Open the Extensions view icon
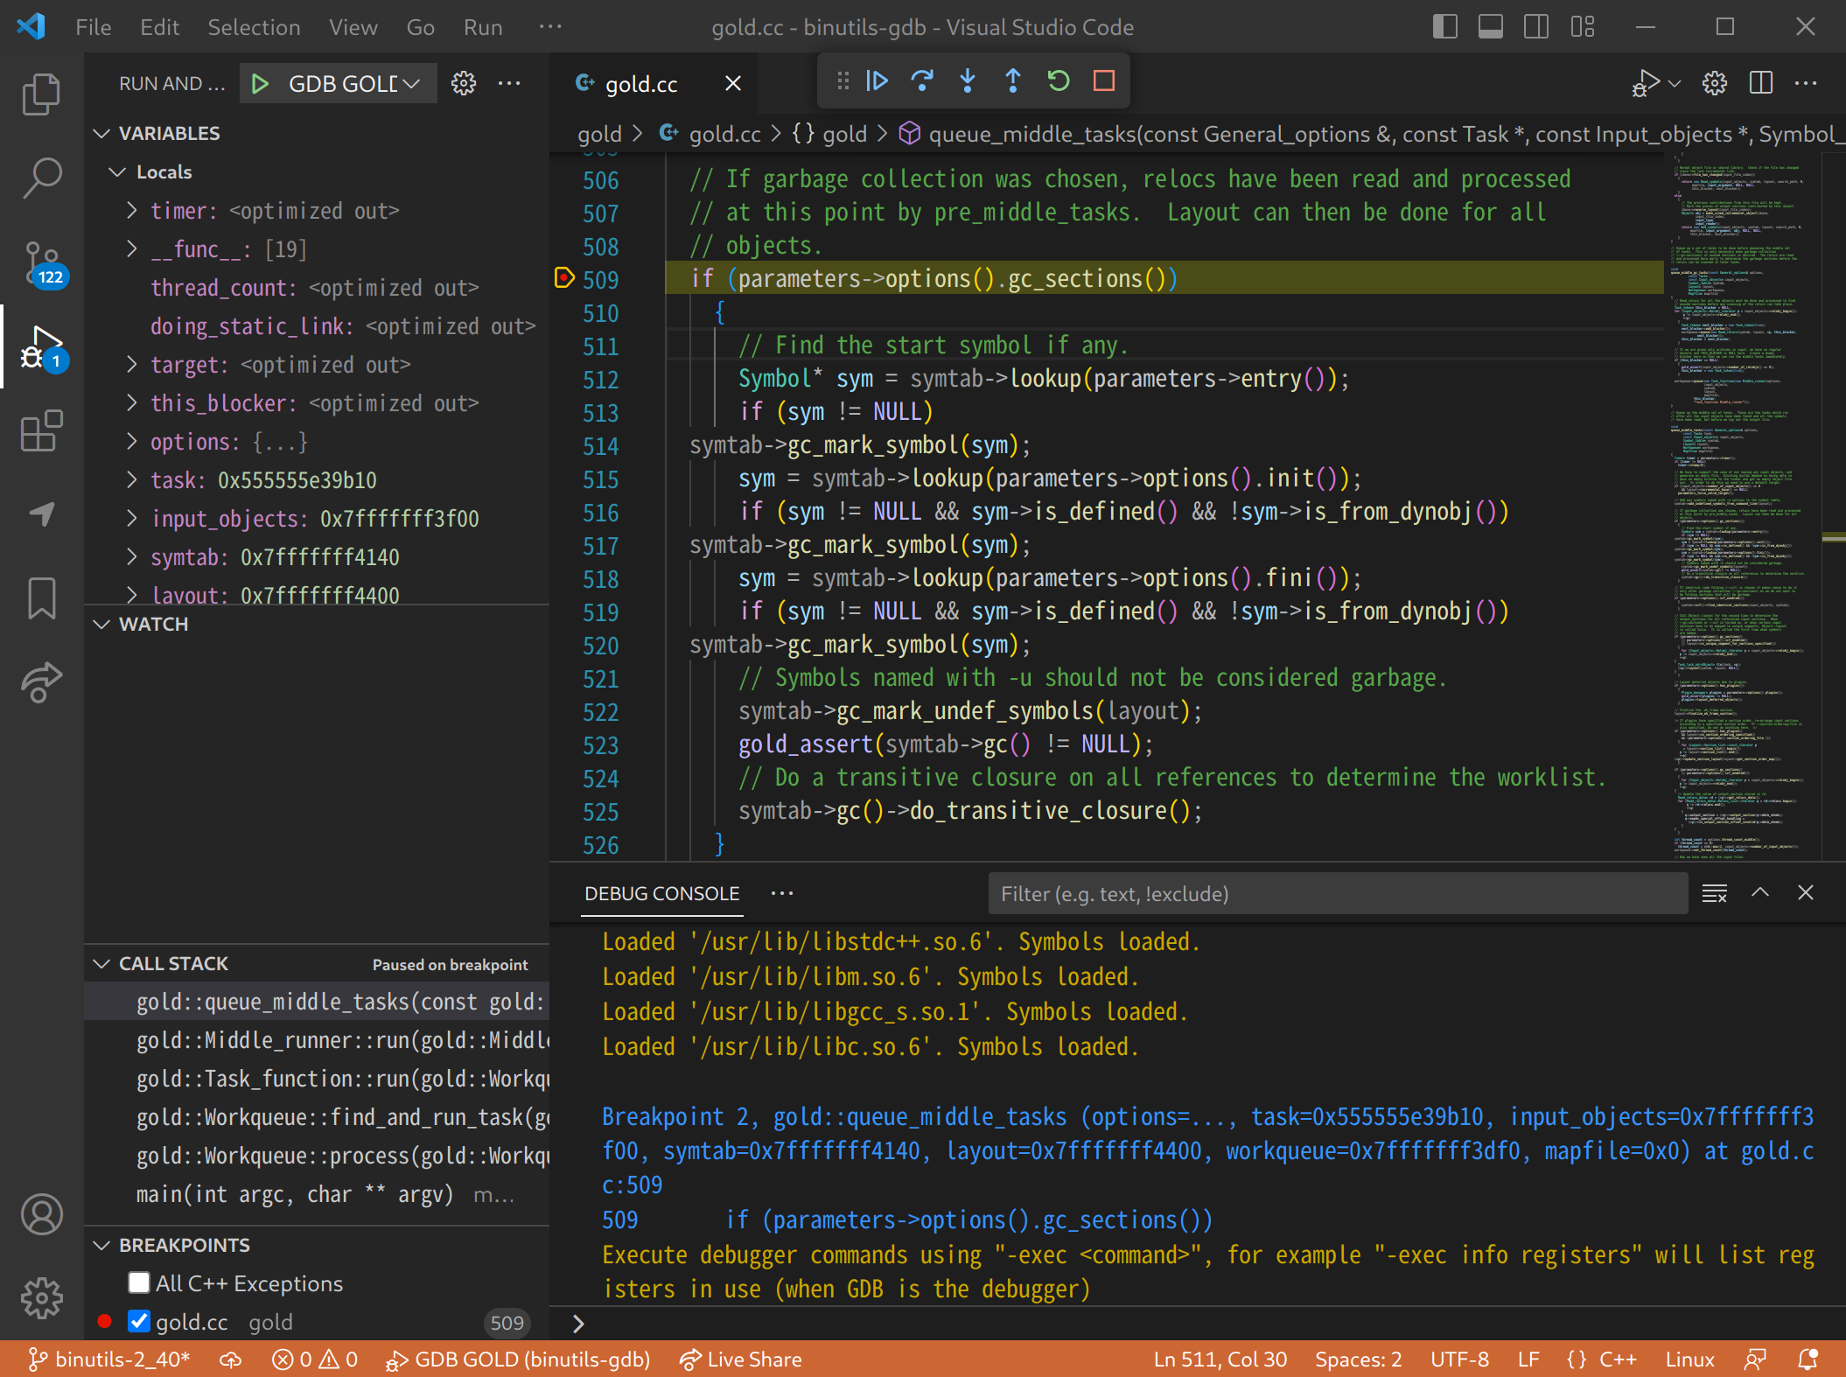Viewport: 1846px width, 1377px height. click(41, 431)
